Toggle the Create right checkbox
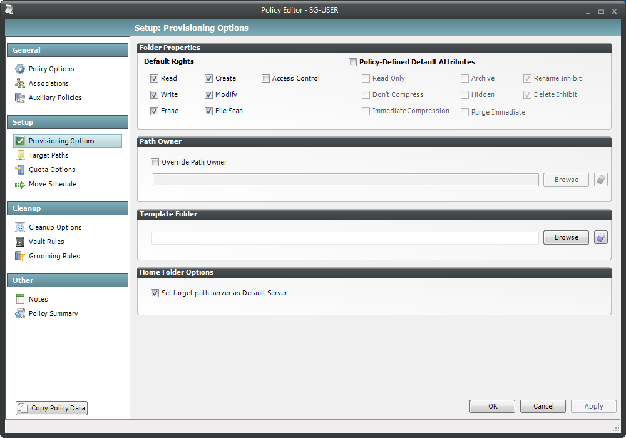 click(208, 79)
